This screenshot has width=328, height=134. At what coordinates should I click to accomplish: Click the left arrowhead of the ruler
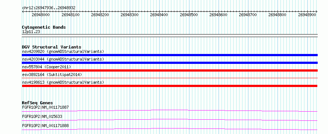click(23, 11)
